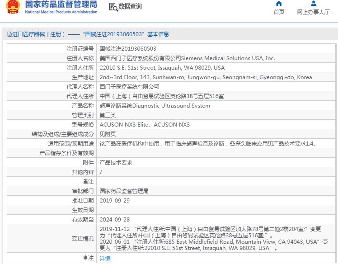Viewport: 338px width, 264px height.
Task: Click the 有效期至 row label
Action: [x=83, y=219]
